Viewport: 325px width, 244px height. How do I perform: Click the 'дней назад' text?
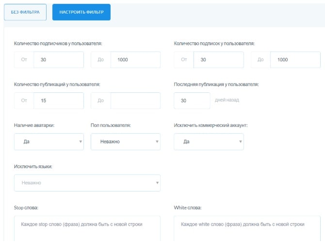point(227,100)
